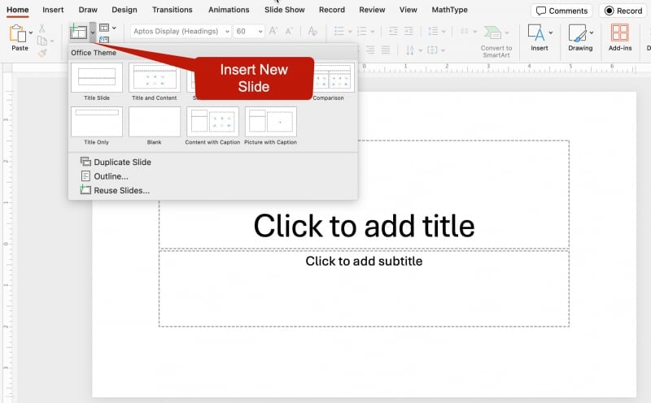Click the decrease indent icon

tap(393, 31)
